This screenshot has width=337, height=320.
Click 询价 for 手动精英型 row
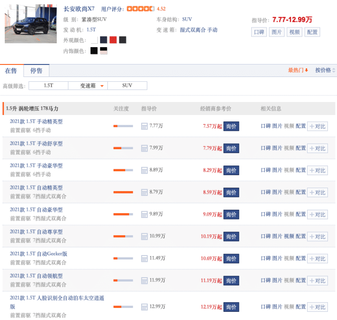(231, 126)
